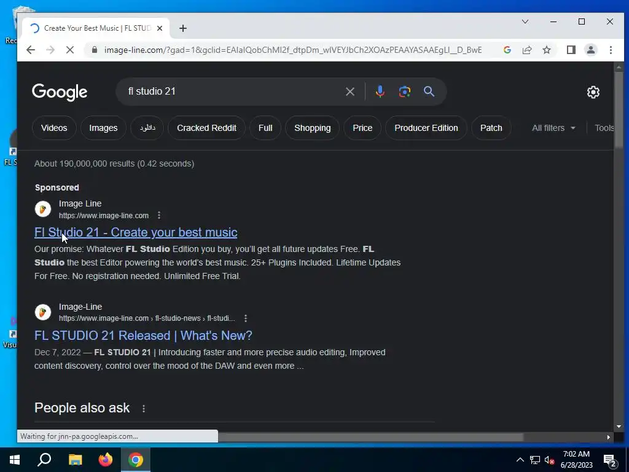The width and height of the screenshot is (629, 472).
Task: Open more options for Image-Line news result
Action: [246, 318]
